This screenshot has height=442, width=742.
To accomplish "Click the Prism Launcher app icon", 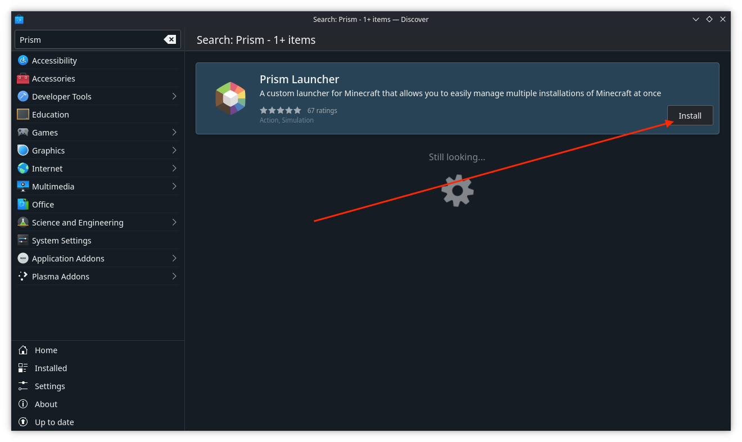I will (230, 98).
